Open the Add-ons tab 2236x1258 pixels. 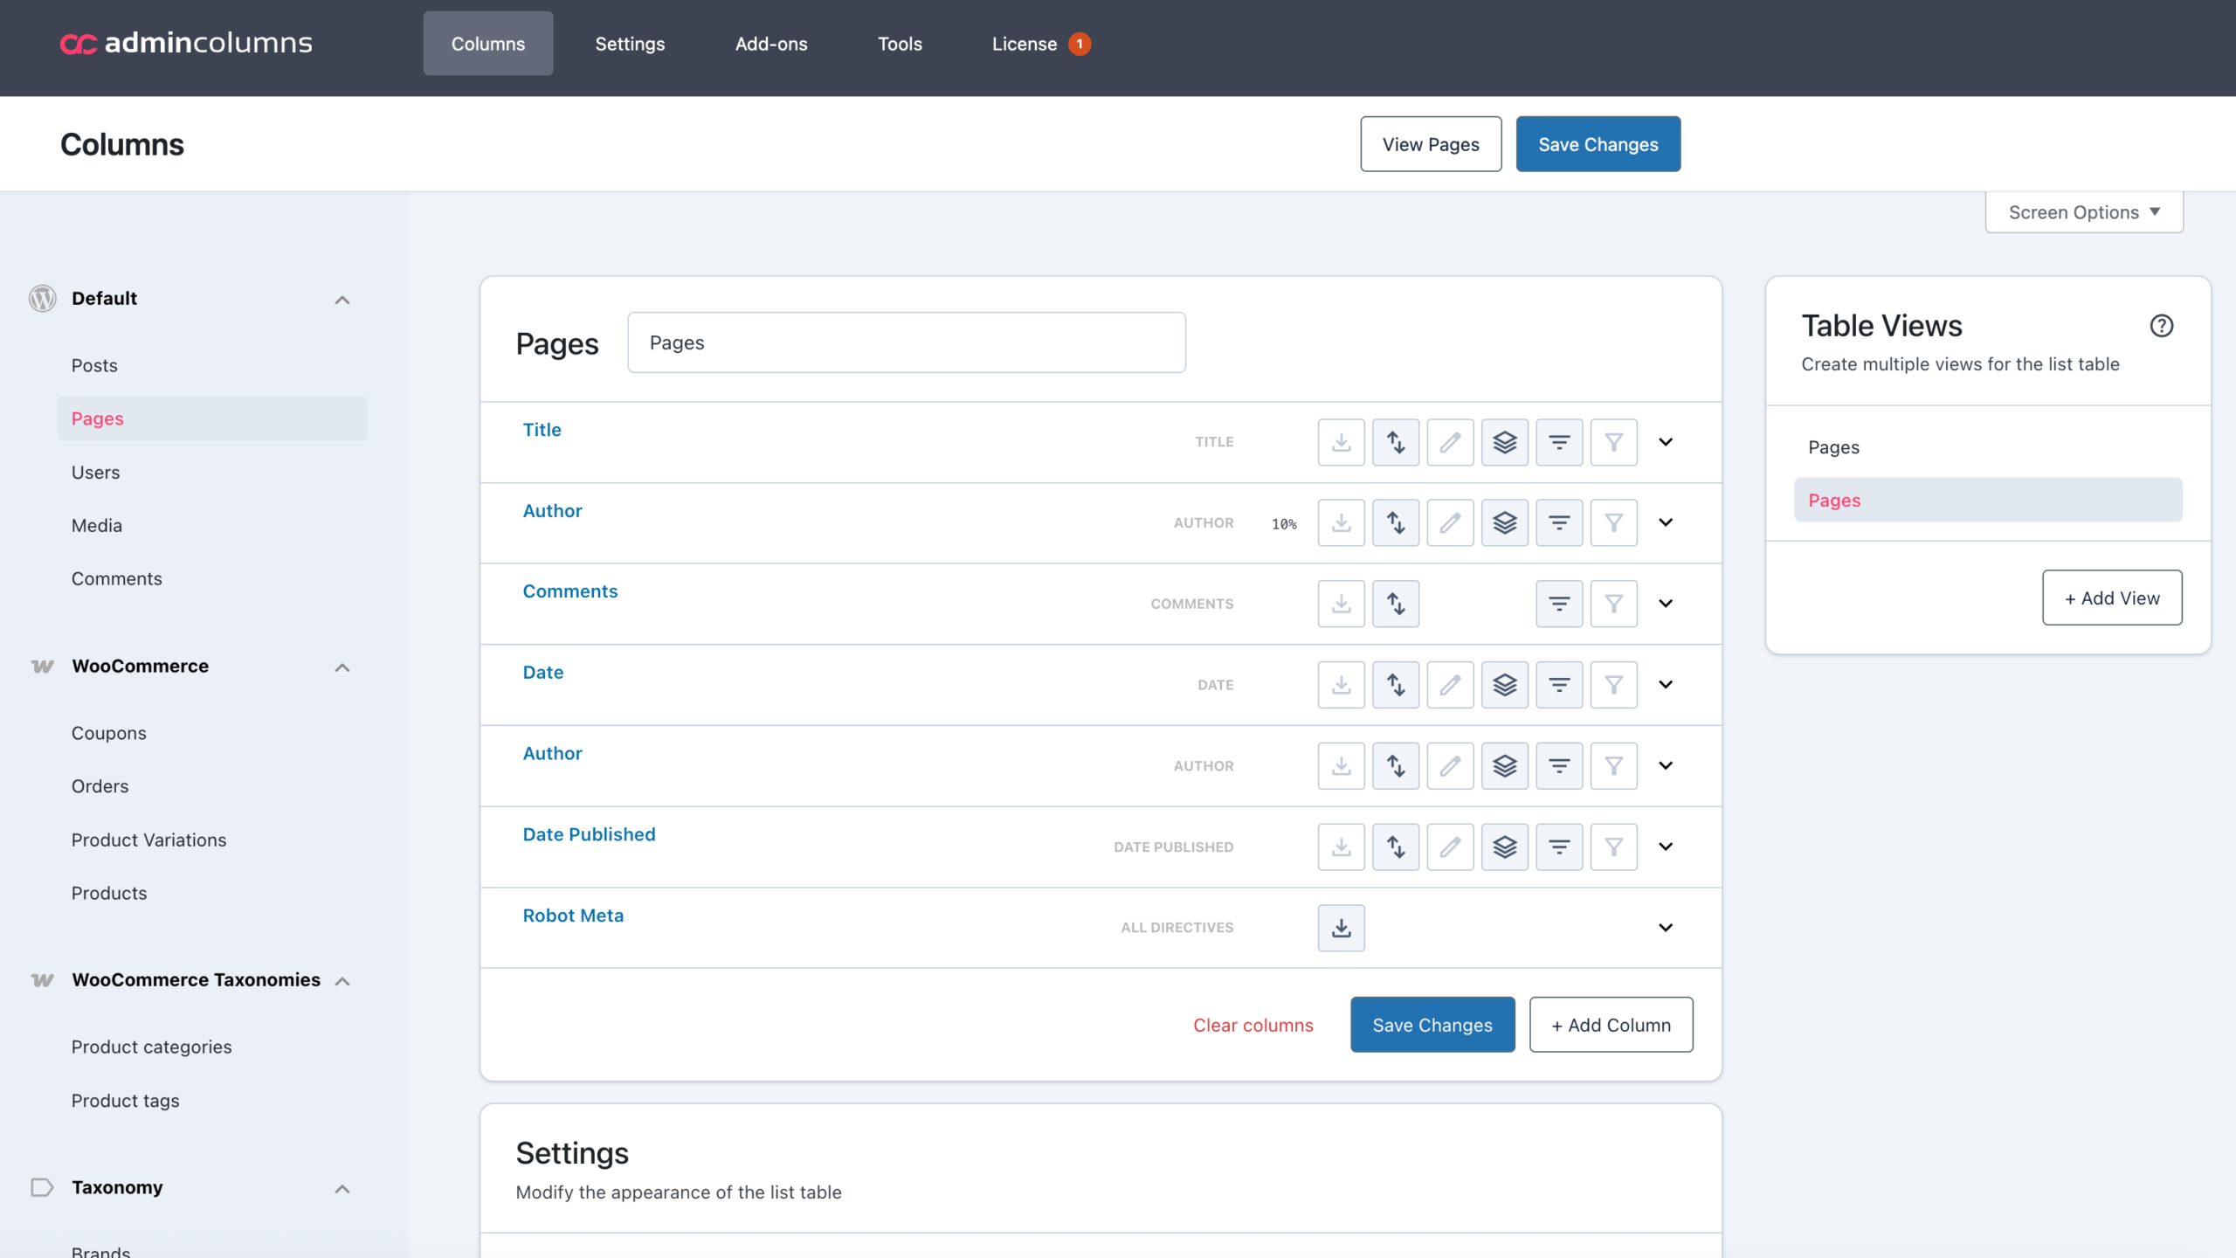tap(770, 44)
